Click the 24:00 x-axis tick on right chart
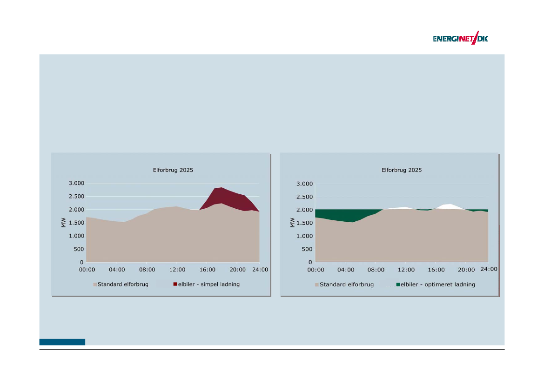The height and width of the screenshot is (384, 544). click(x=488, y=269)
